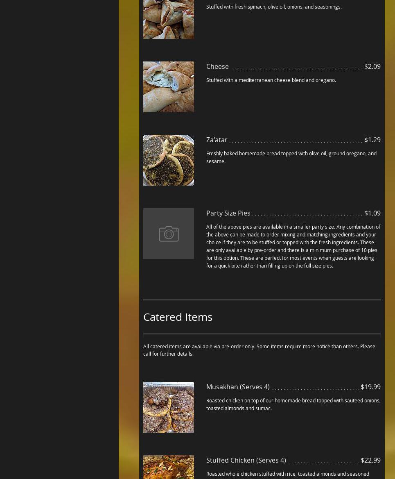
Task: Open the Za'atar bread photo thumbnail
Action: click(x=169, y=160)
